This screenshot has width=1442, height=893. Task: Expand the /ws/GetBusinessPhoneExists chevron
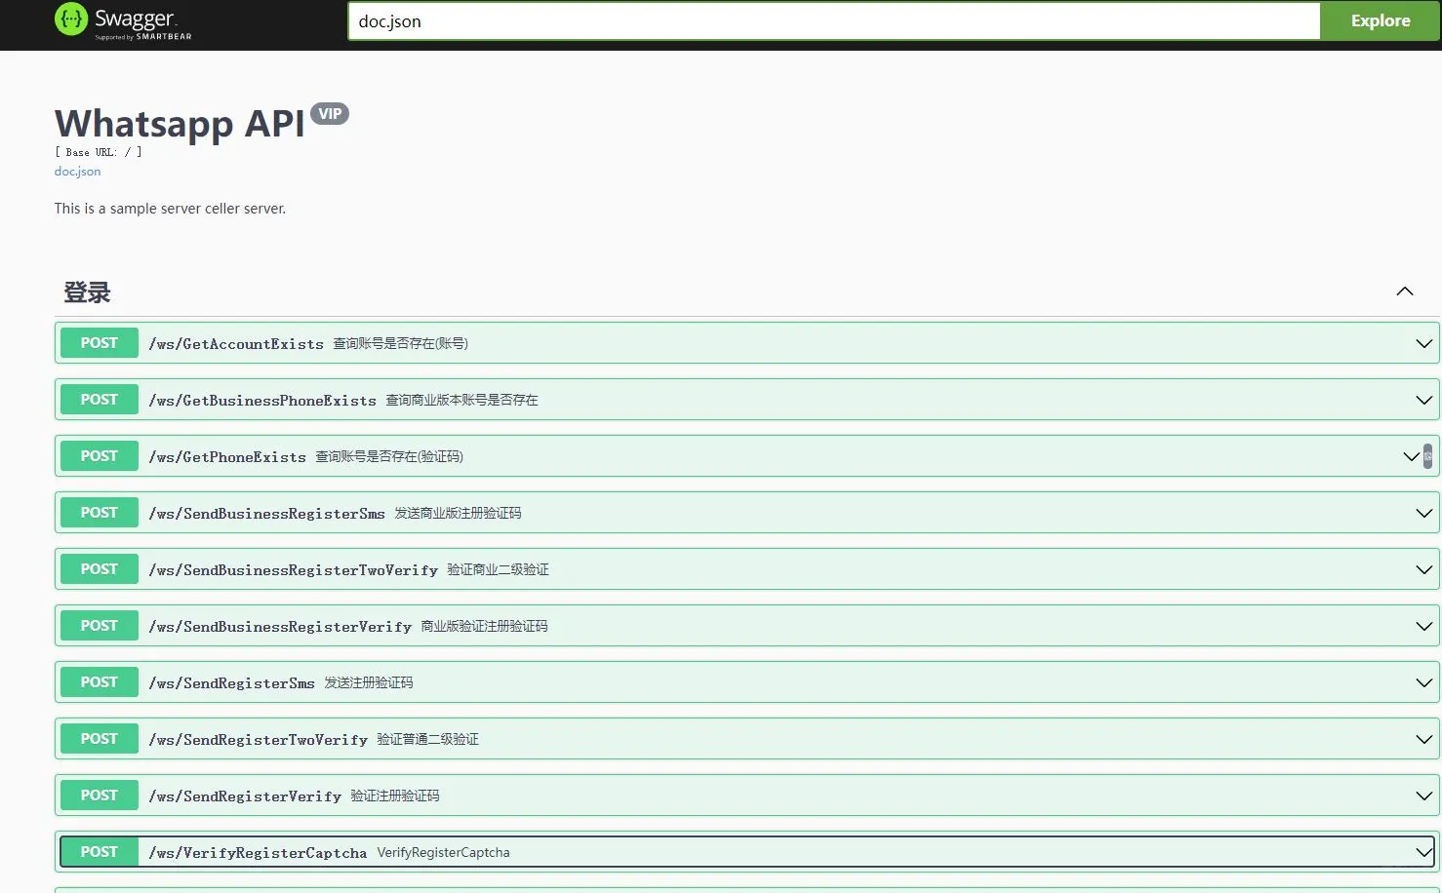pos(1423,400)
